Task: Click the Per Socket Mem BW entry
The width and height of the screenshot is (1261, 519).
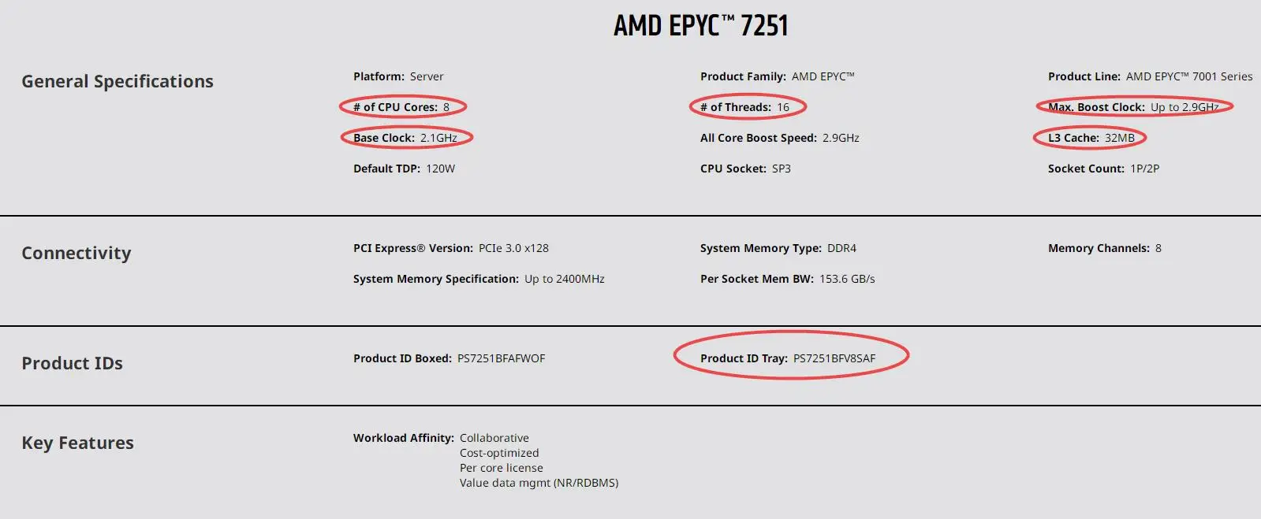Action: [x=788, y=279]
